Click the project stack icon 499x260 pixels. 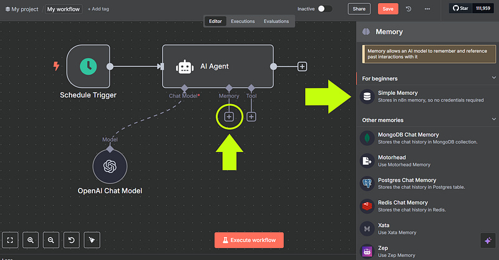pyautogui.click(x=7, y=9)
